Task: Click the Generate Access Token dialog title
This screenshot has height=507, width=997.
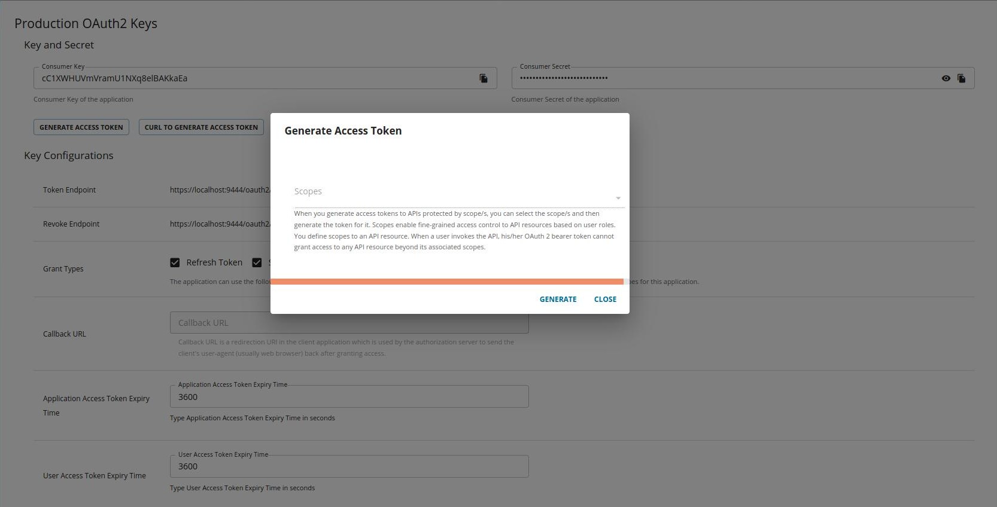Action: coord(343,131)
